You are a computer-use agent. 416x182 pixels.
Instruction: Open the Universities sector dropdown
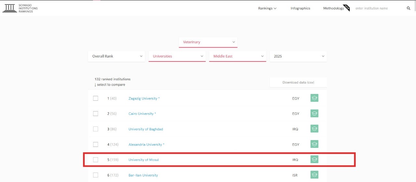(177, 56)
